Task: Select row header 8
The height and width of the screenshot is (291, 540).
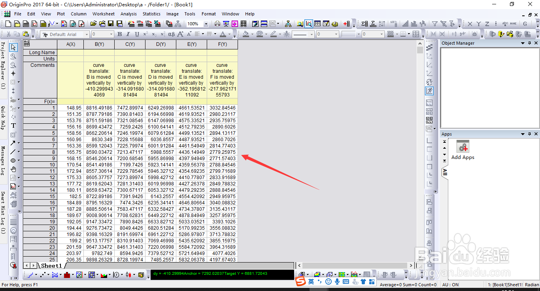Action: [x=40, y=152]
